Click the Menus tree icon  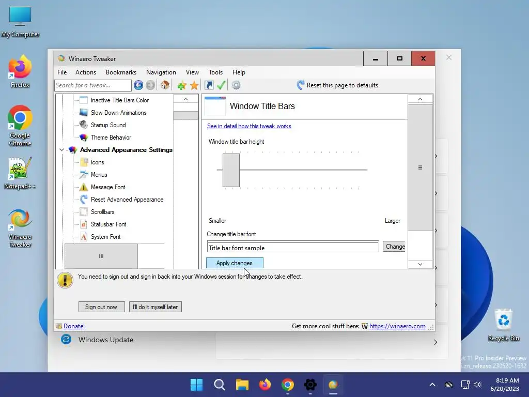tap(84, 175)
